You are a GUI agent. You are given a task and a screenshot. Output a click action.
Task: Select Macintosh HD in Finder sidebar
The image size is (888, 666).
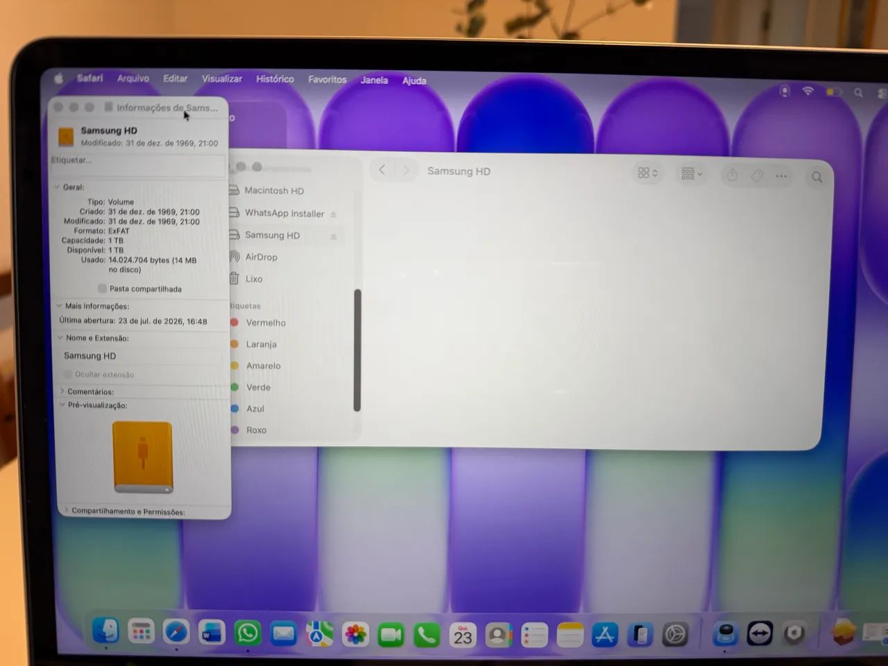275,191
